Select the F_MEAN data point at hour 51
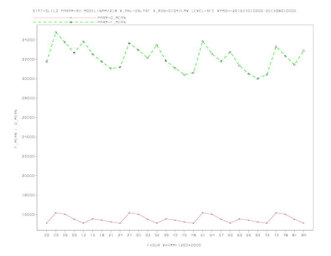Screen dimensions: 331x256 (203, 41)
